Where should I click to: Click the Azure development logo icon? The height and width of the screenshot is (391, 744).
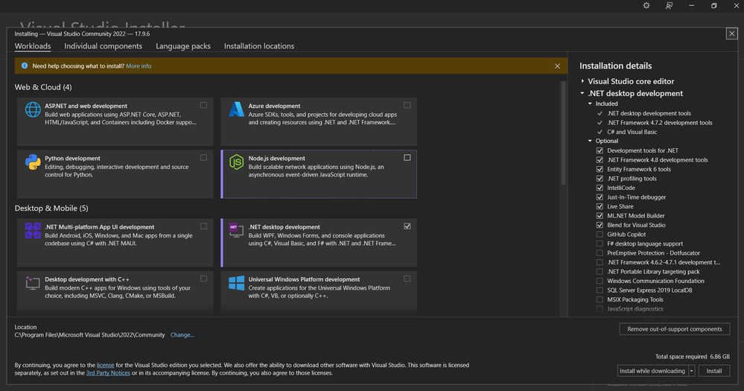(x=236, y=109)
